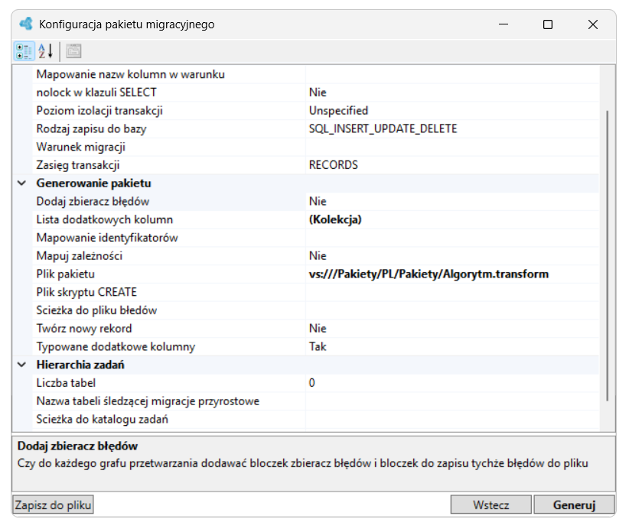Click the Zasięg transakcji RECORDS value
The image size is (629, 529).
pyautogui.click(x=452, y=165)
